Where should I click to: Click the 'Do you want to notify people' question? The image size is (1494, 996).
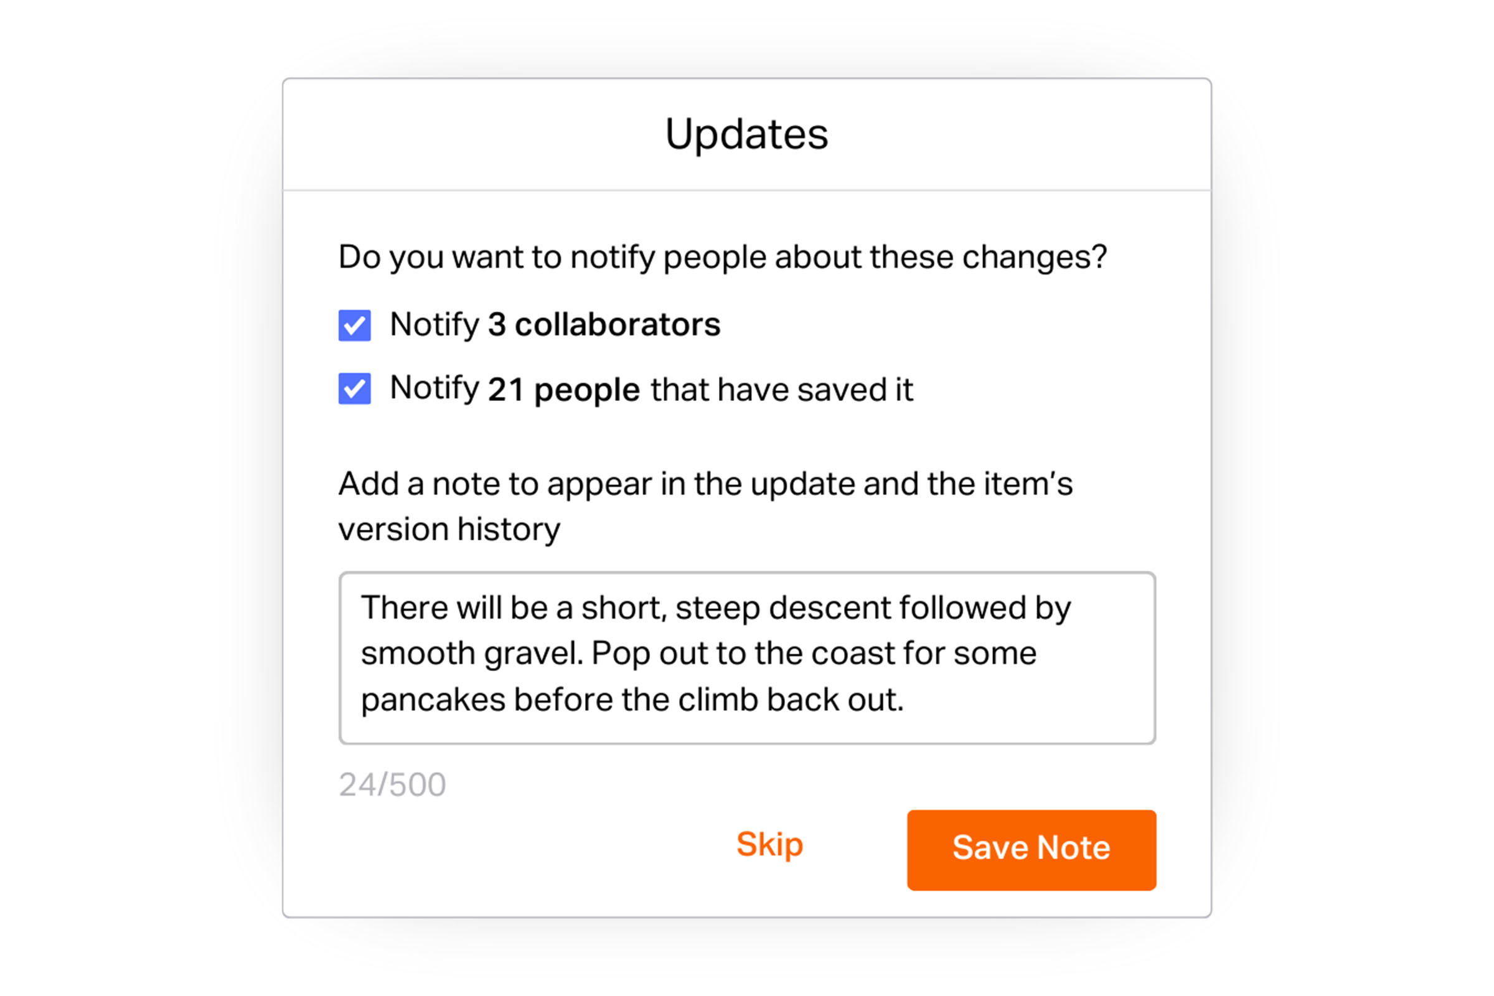pos(722,256)
